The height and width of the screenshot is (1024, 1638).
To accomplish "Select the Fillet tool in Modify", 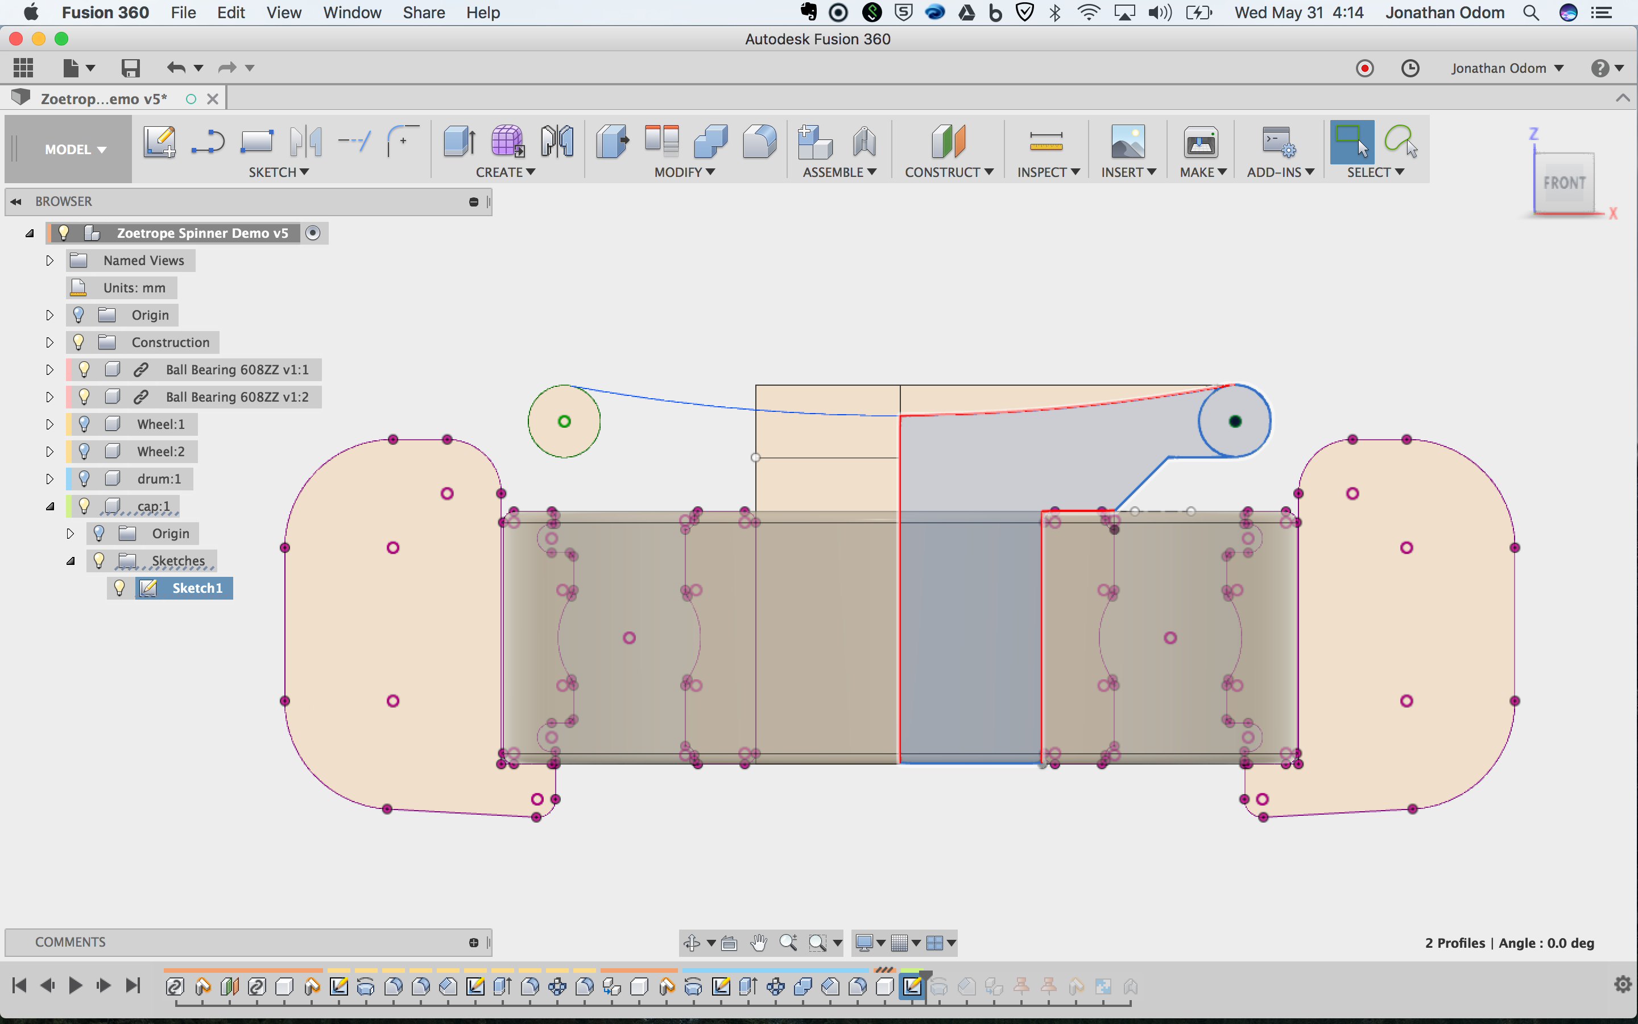I will tap(759, 142).
